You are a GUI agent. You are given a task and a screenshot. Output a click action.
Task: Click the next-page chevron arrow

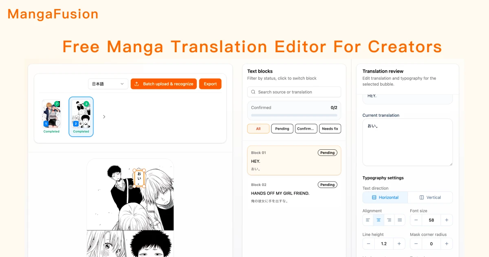coord(104,117)
